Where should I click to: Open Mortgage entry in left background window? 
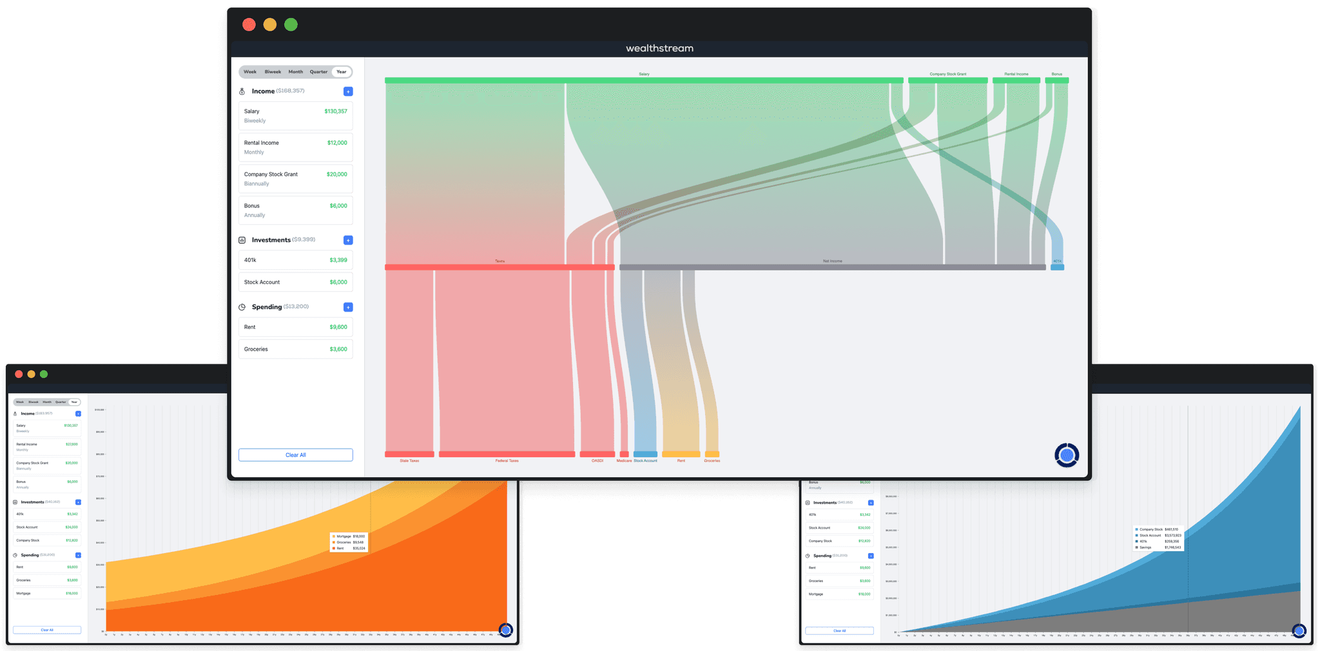click(47, 593)
